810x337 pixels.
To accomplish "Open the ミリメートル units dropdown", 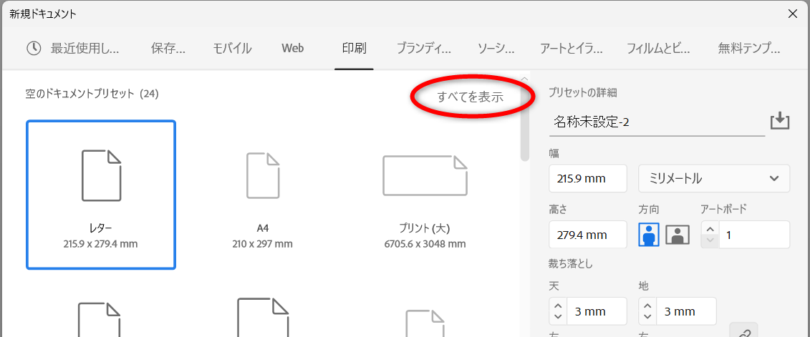I will coord(714,179).
